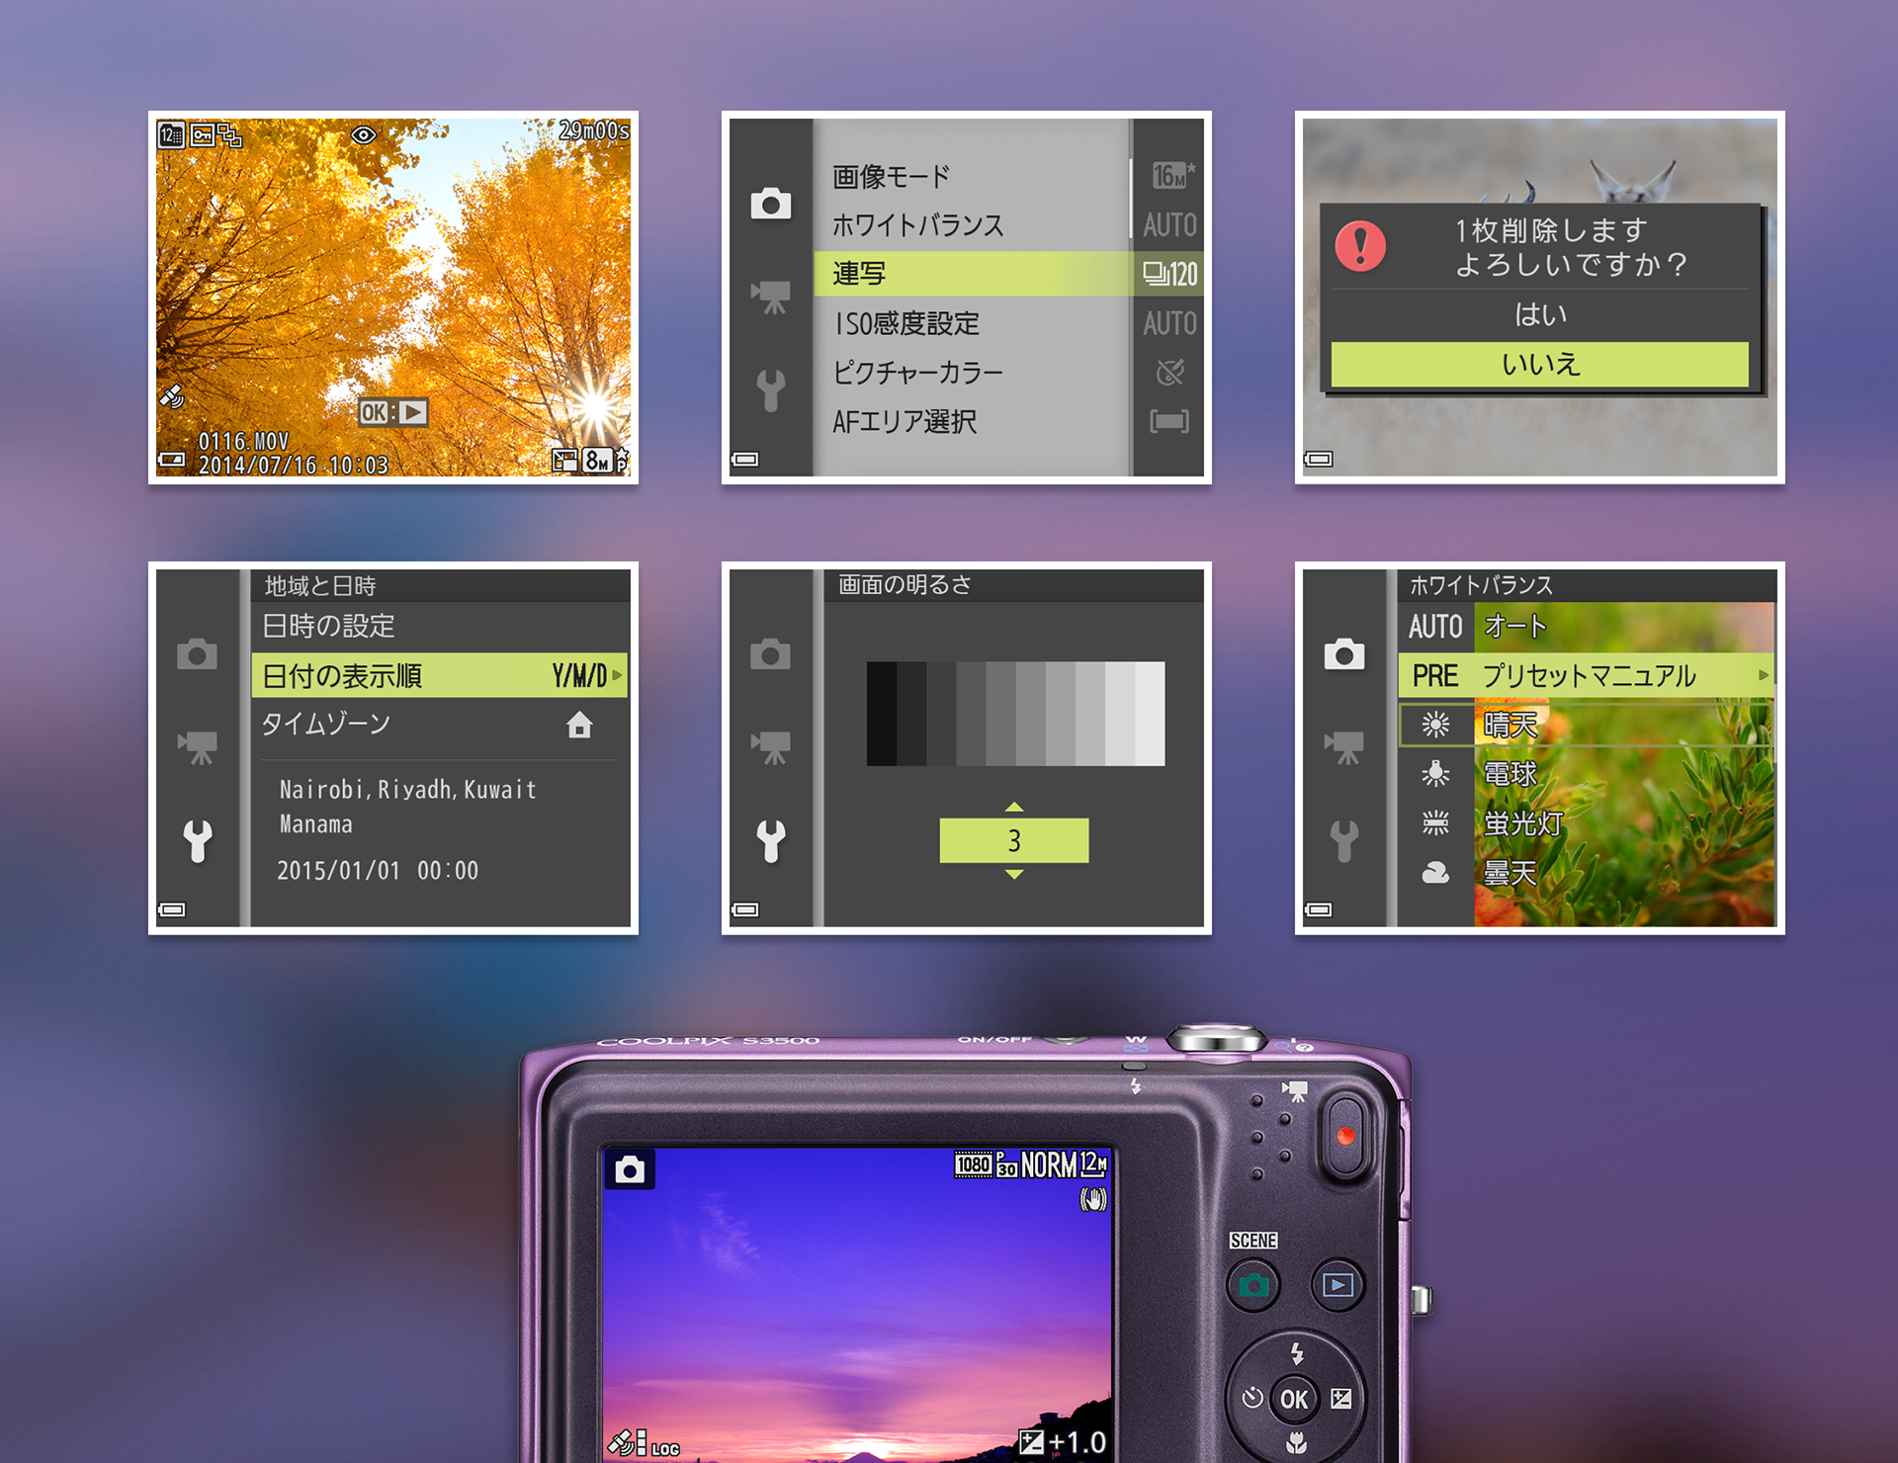Click picture color off icon
This screenshot has height=1463, width=1898.
pos(1169,373)
